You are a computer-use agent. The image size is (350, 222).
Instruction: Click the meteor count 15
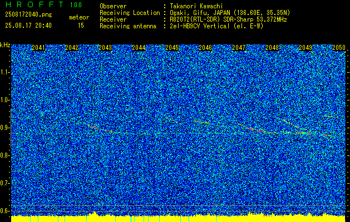tap(81, 26)
